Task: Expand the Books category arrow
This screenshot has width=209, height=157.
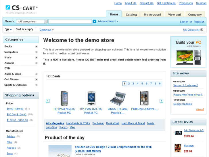Action: [x=37, y=46]
